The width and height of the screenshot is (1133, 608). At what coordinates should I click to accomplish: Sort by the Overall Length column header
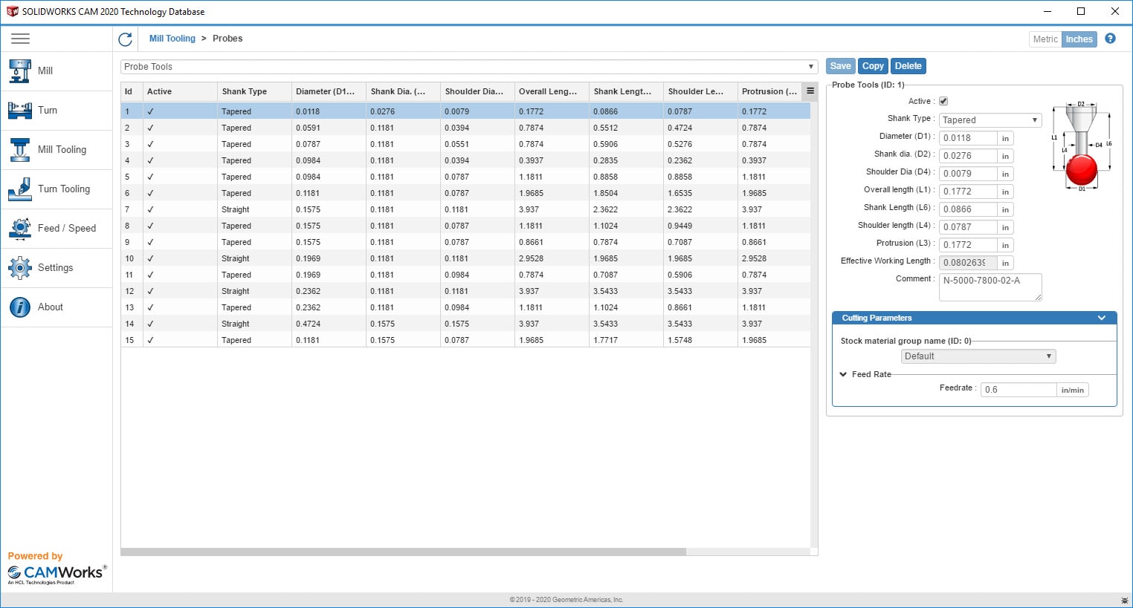[x=552, y=91]
